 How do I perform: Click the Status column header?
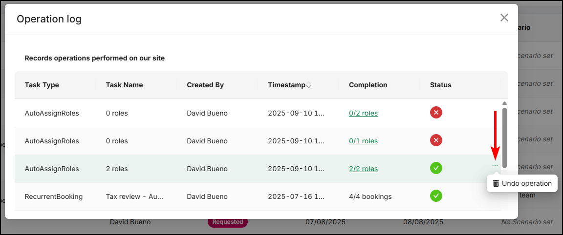[x=440, y=85]
